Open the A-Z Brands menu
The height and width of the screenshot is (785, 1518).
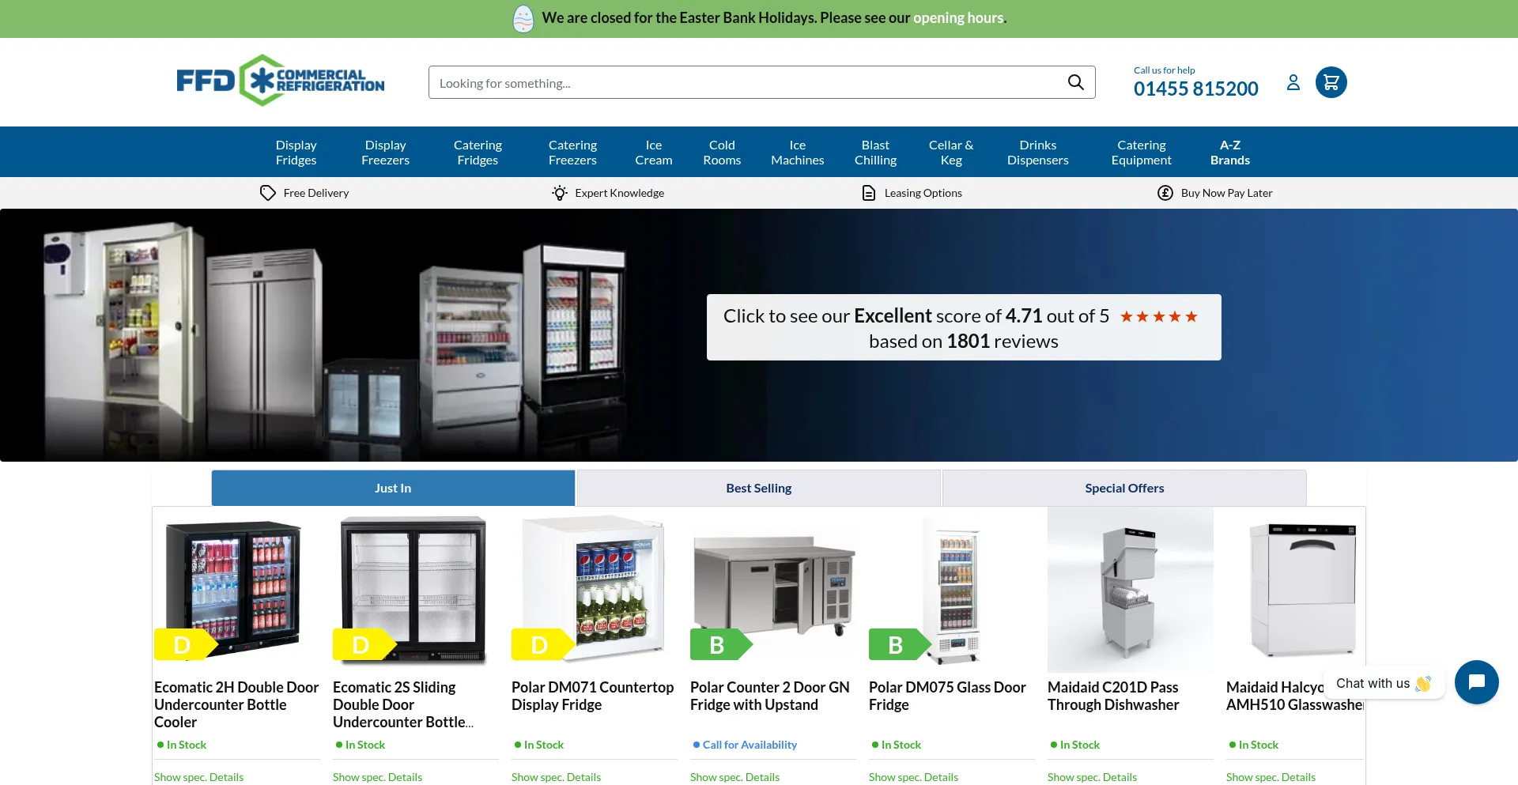(x=1229, y=153)
